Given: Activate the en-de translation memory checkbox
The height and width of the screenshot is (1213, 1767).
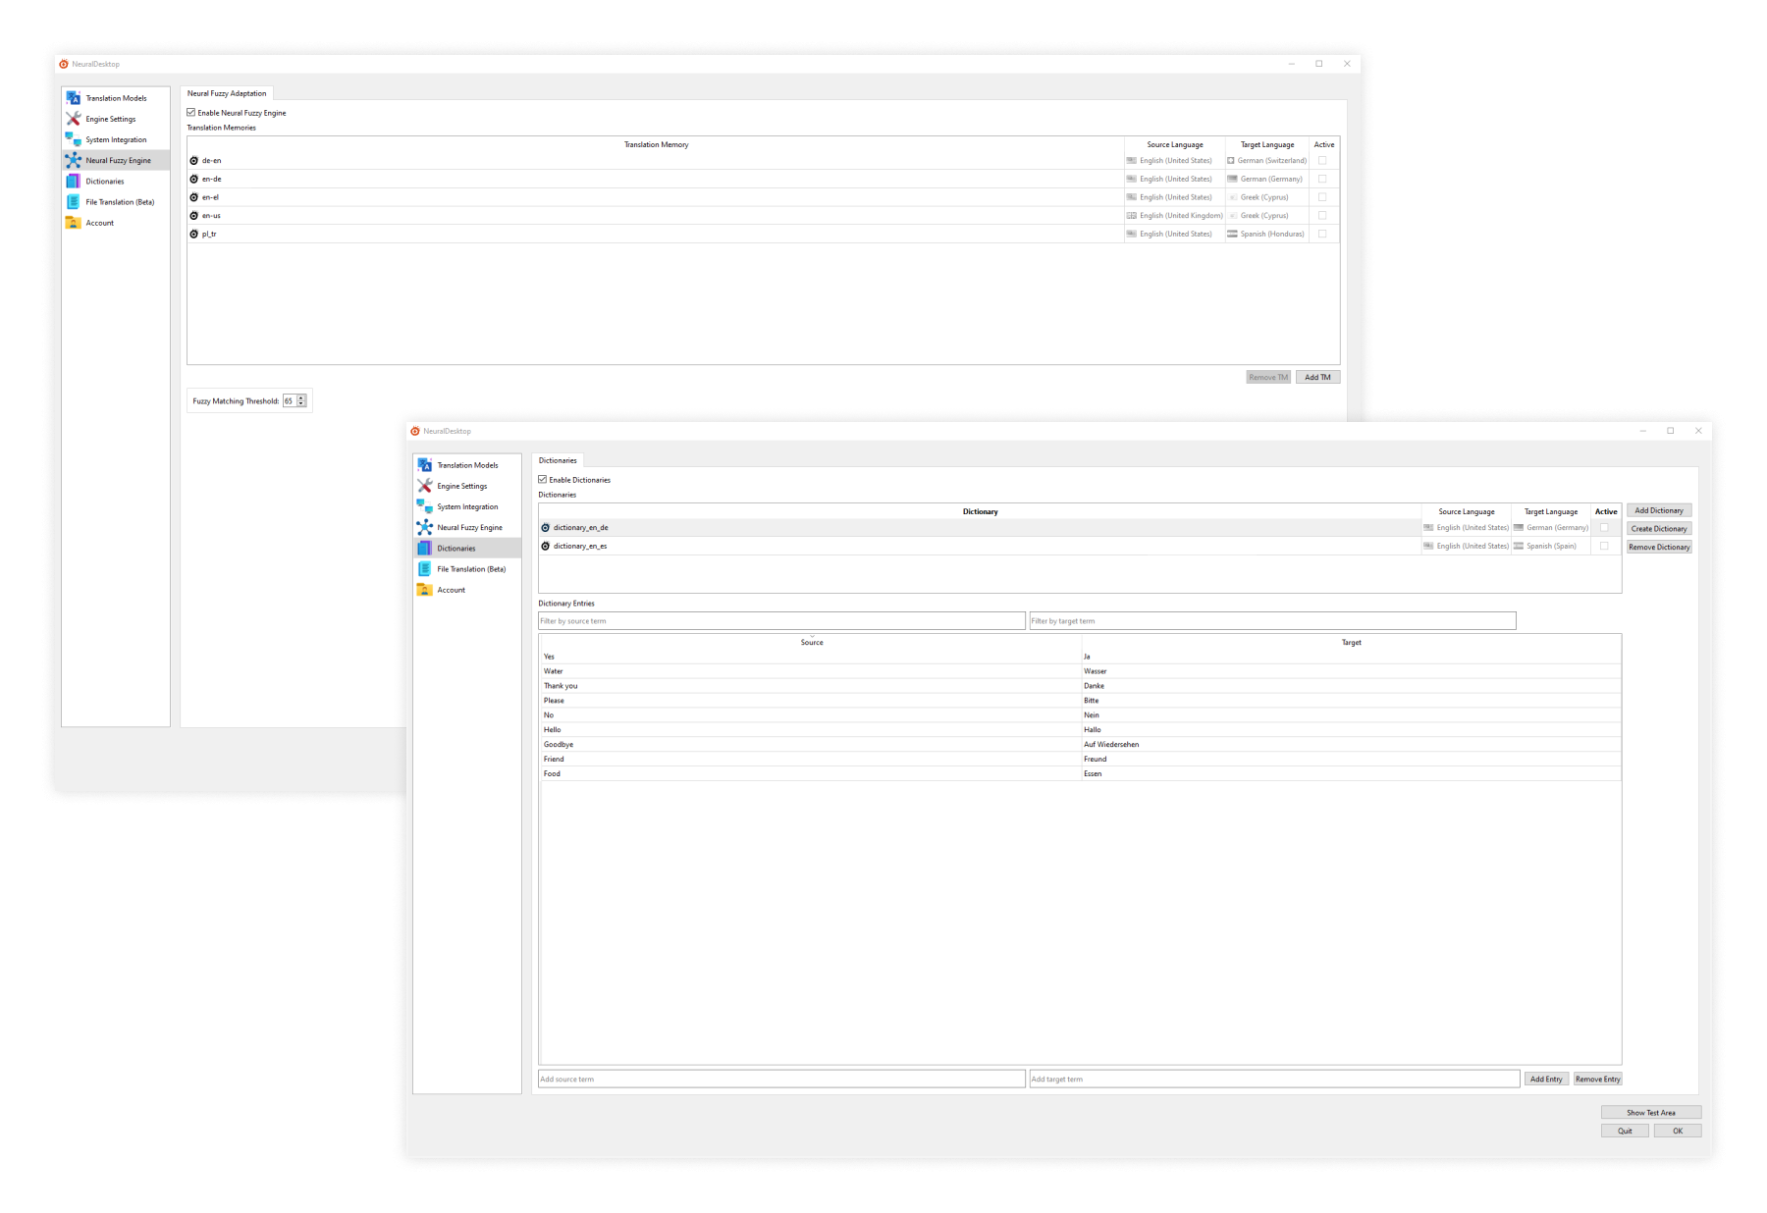Looking at the screenshot, I should click(x=1322, y=179).
